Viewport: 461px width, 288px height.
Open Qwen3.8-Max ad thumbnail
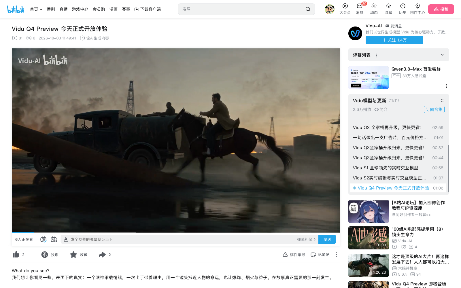tap(369, 78)
